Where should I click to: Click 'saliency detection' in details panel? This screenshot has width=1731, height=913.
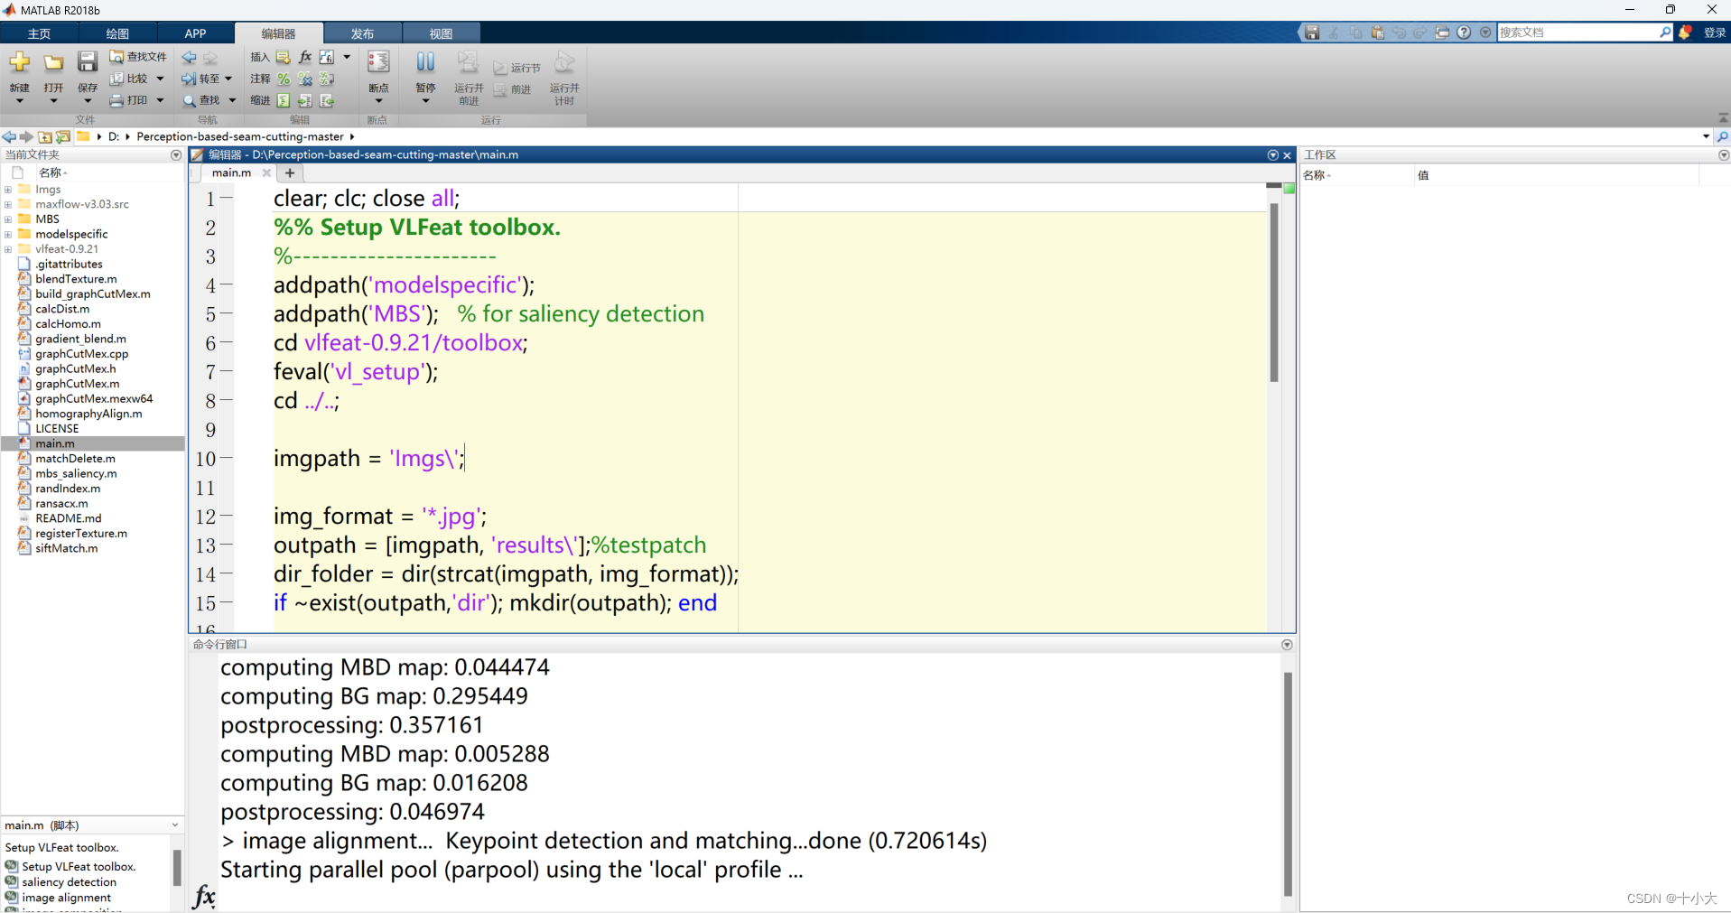(x=69, y=882)
